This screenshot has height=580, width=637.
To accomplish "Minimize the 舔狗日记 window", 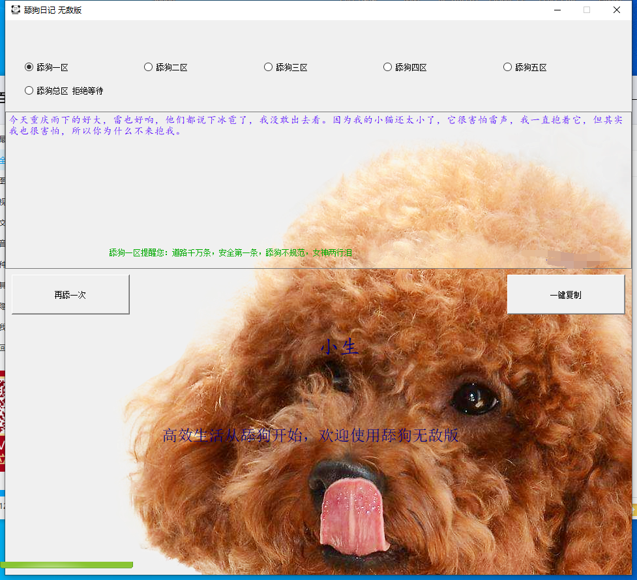I will coord(557,10).
